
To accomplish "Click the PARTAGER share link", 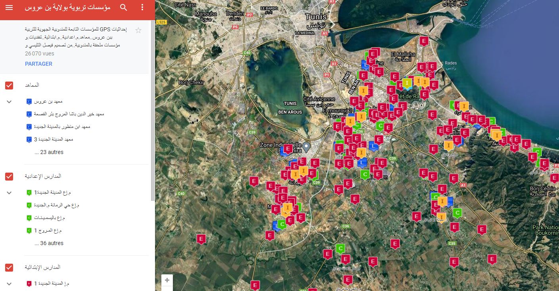I will (38, 64).
